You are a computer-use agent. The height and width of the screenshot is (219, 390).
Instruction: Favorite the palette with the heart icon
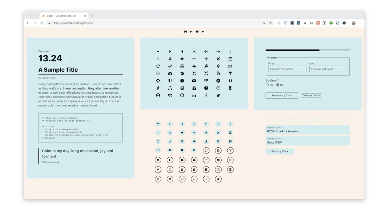(x=197, y=32)
